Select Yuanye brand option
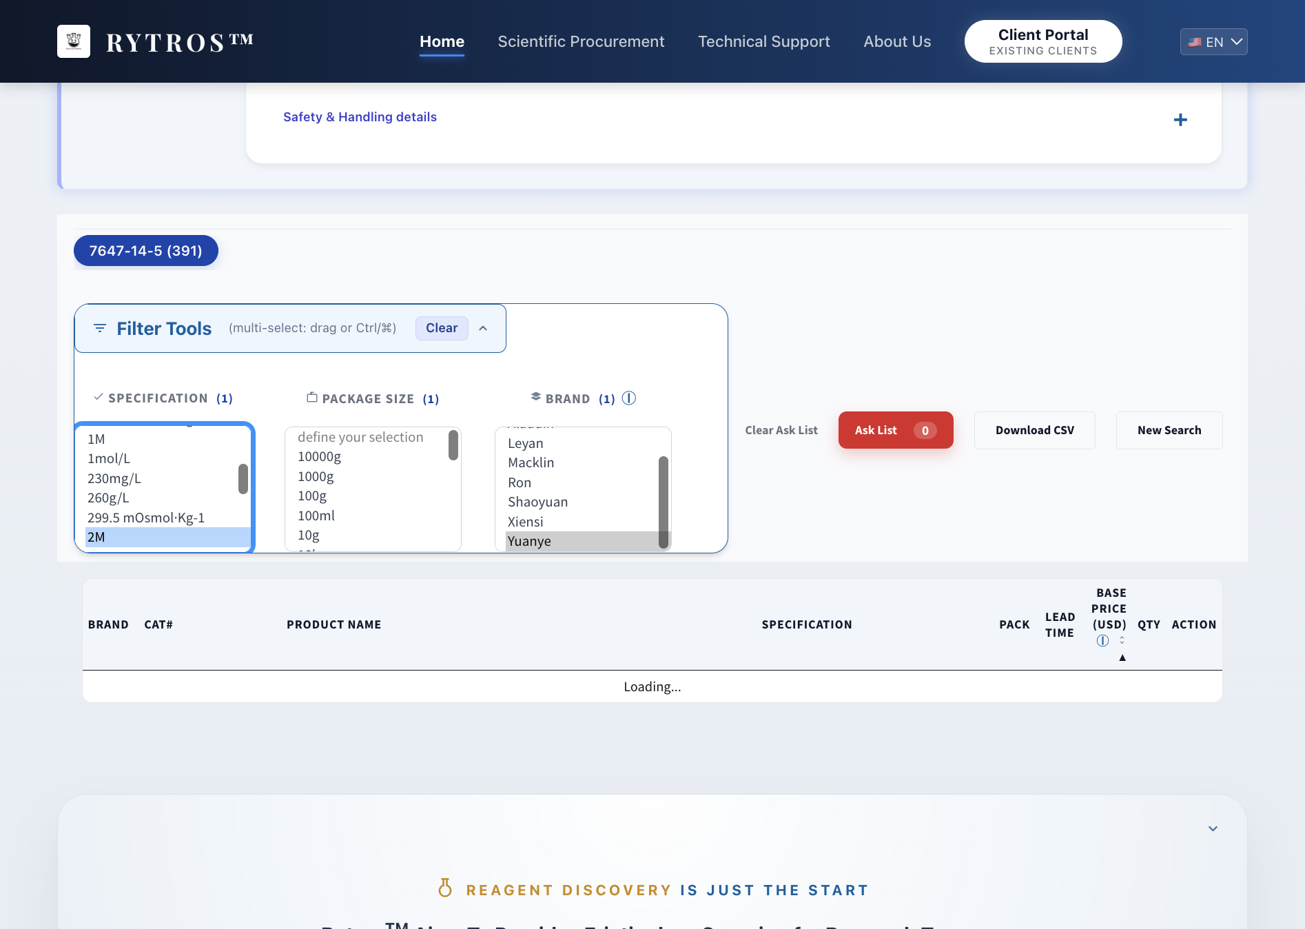1305x929 pixels. (x=588, y=541)
